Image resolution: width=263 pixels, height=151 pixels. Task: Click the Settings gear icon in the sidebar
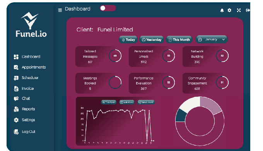pos(16,120)
